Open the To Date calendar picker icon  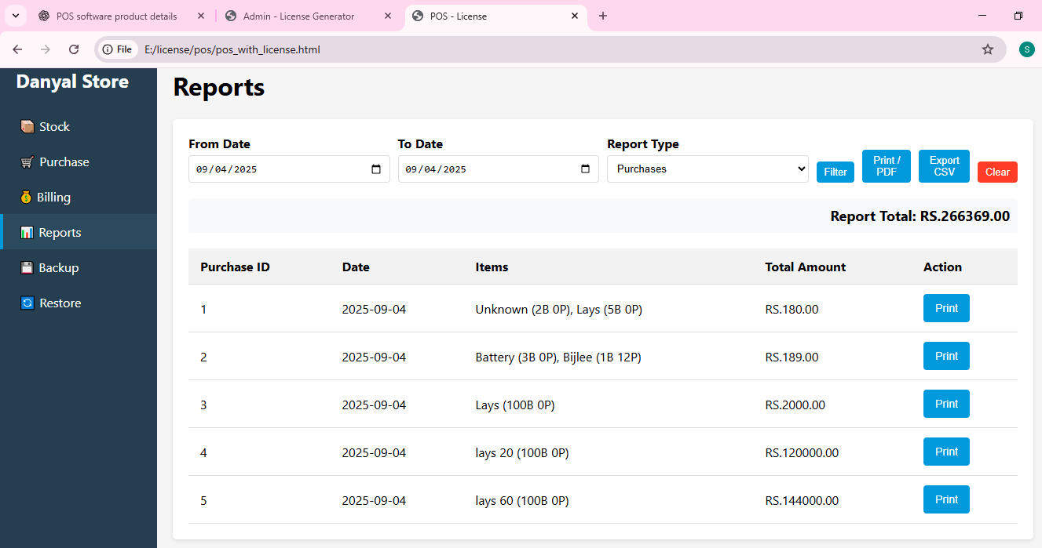click(585, 168)
